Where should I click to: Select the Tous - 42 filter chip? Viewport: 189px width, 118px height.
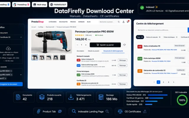(x=140, y=37)
